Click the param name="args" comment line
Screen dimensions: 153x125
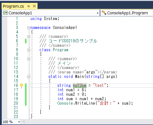[x=83, y=72]
